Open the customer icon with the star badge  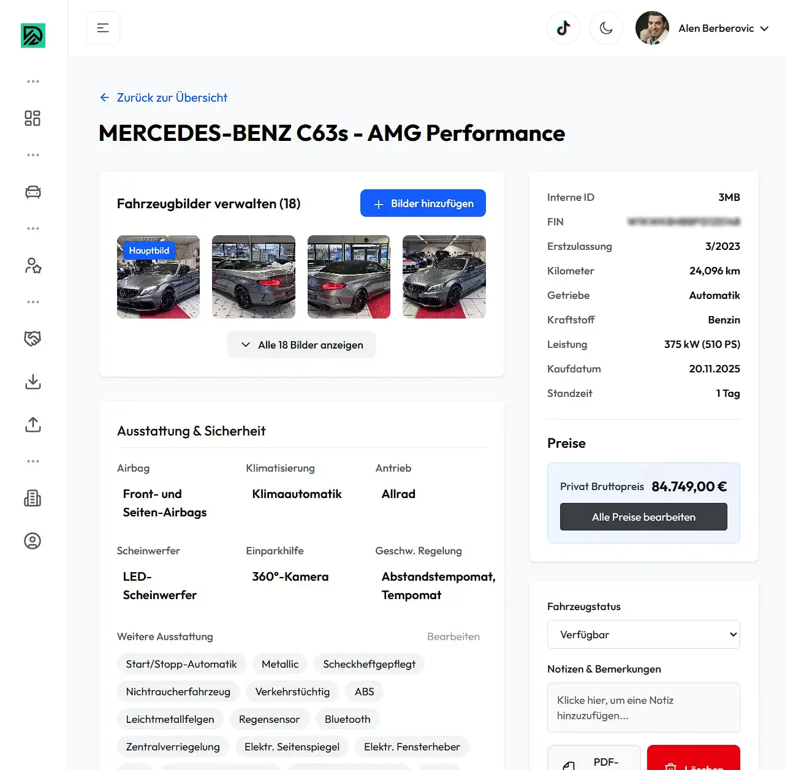[x=32, y=265]
